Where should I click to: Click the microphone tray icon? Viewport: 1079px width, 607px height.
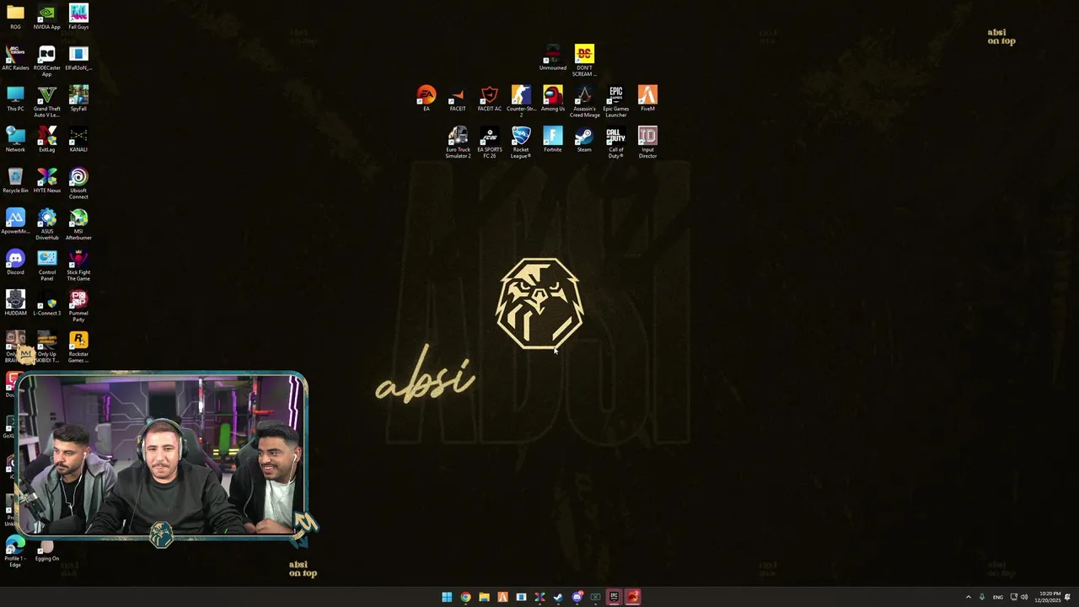point(982,597)
